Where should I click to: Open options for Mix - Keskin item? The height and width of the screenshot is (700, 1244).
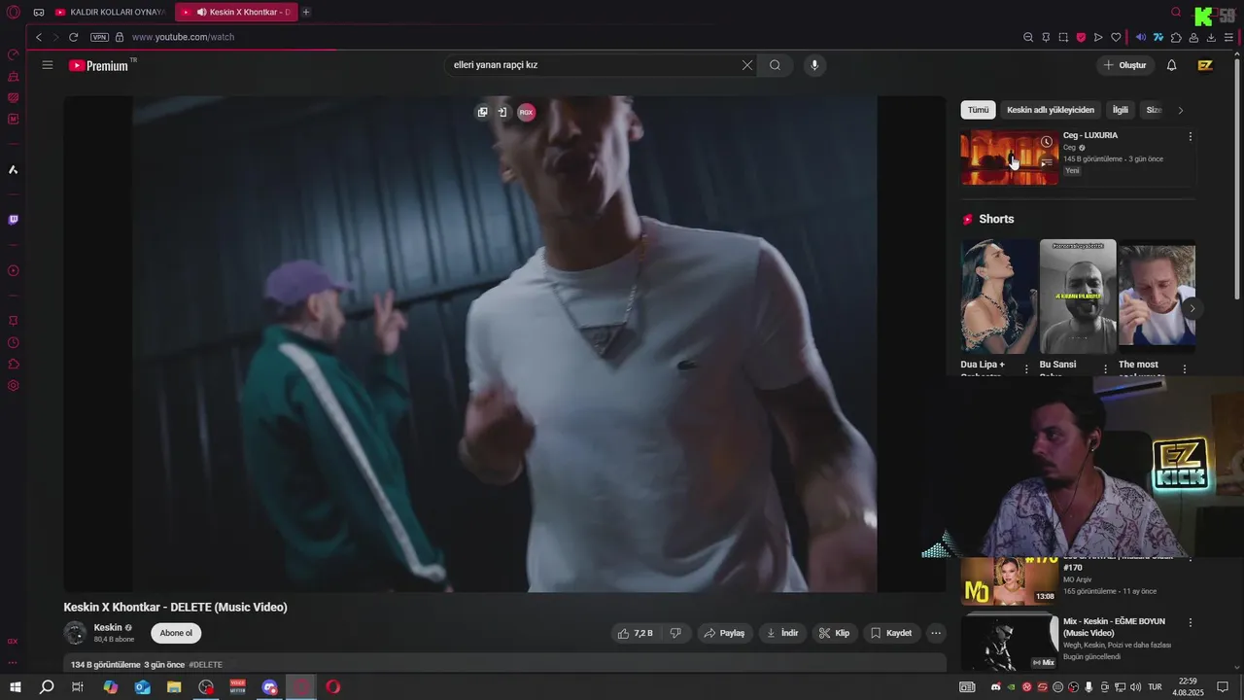point(1191,622)
